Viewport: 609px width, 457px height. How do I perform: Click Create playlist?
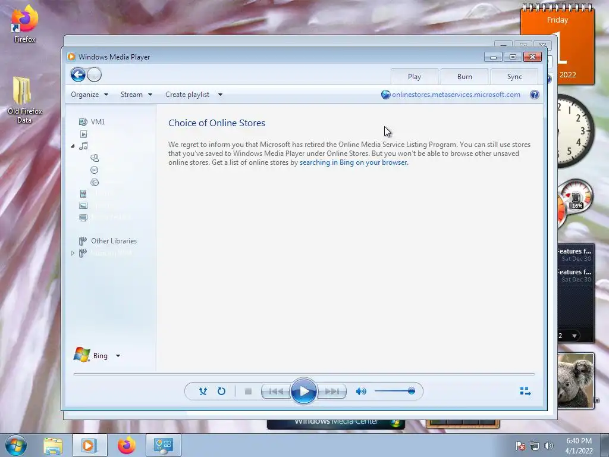187,95
